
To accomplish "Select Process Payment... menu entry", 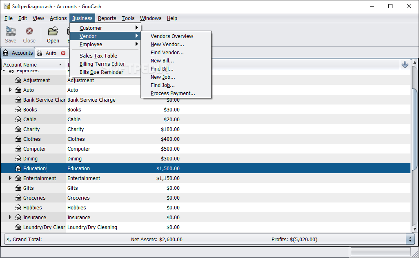I will [x=176, y=93].
